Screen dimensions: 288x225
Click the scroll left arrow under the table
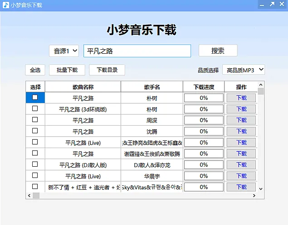(29, 196)
